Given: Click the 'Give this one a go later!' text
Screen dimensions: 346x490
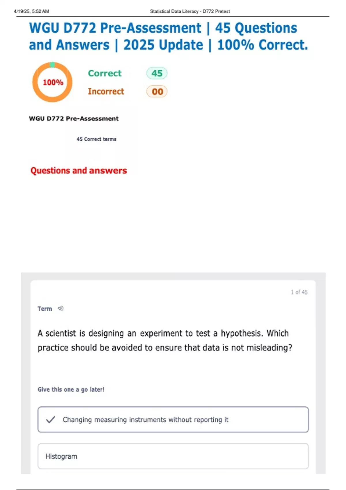Looking at the screenshot, I should point(71,389).
